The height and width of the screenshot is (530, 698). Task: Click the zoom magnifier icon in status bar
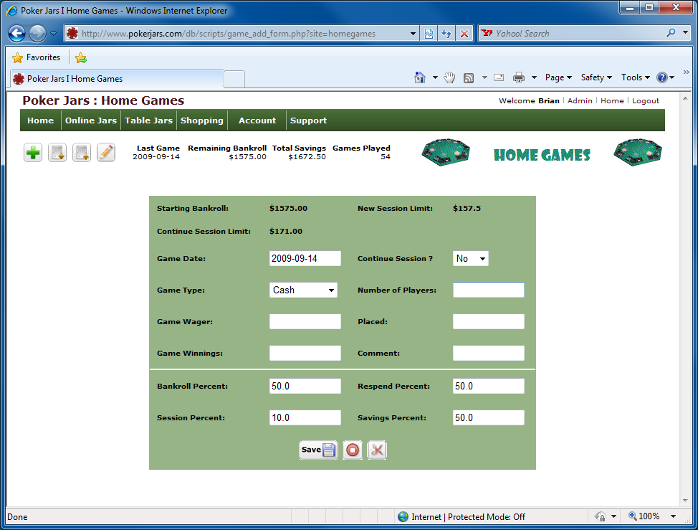tap(633, 516)
